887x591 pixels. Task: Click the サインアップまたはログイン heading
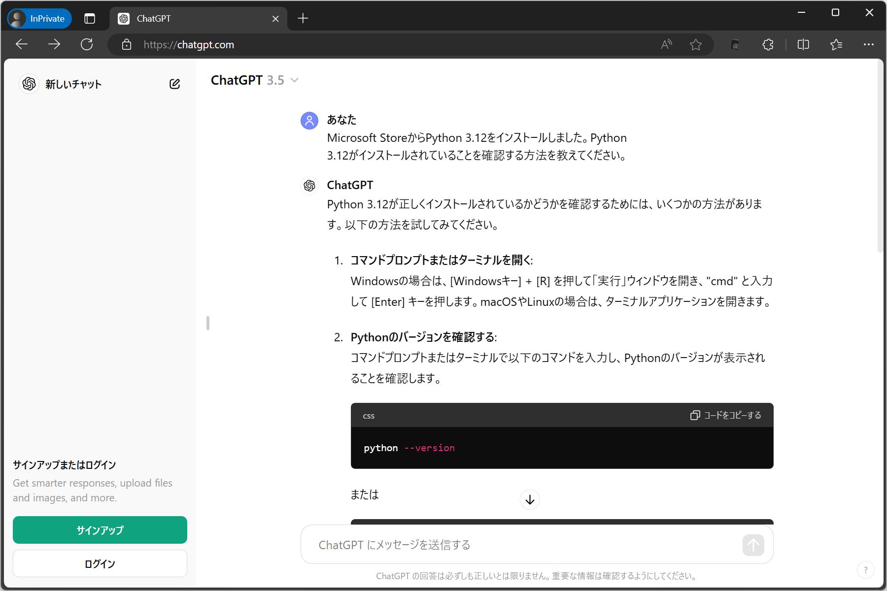[65, 465]
